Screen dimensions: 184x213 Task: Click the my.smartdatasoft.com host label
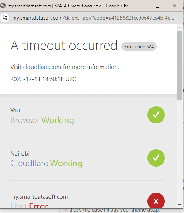pyautogui.click(x=39, y=197)
